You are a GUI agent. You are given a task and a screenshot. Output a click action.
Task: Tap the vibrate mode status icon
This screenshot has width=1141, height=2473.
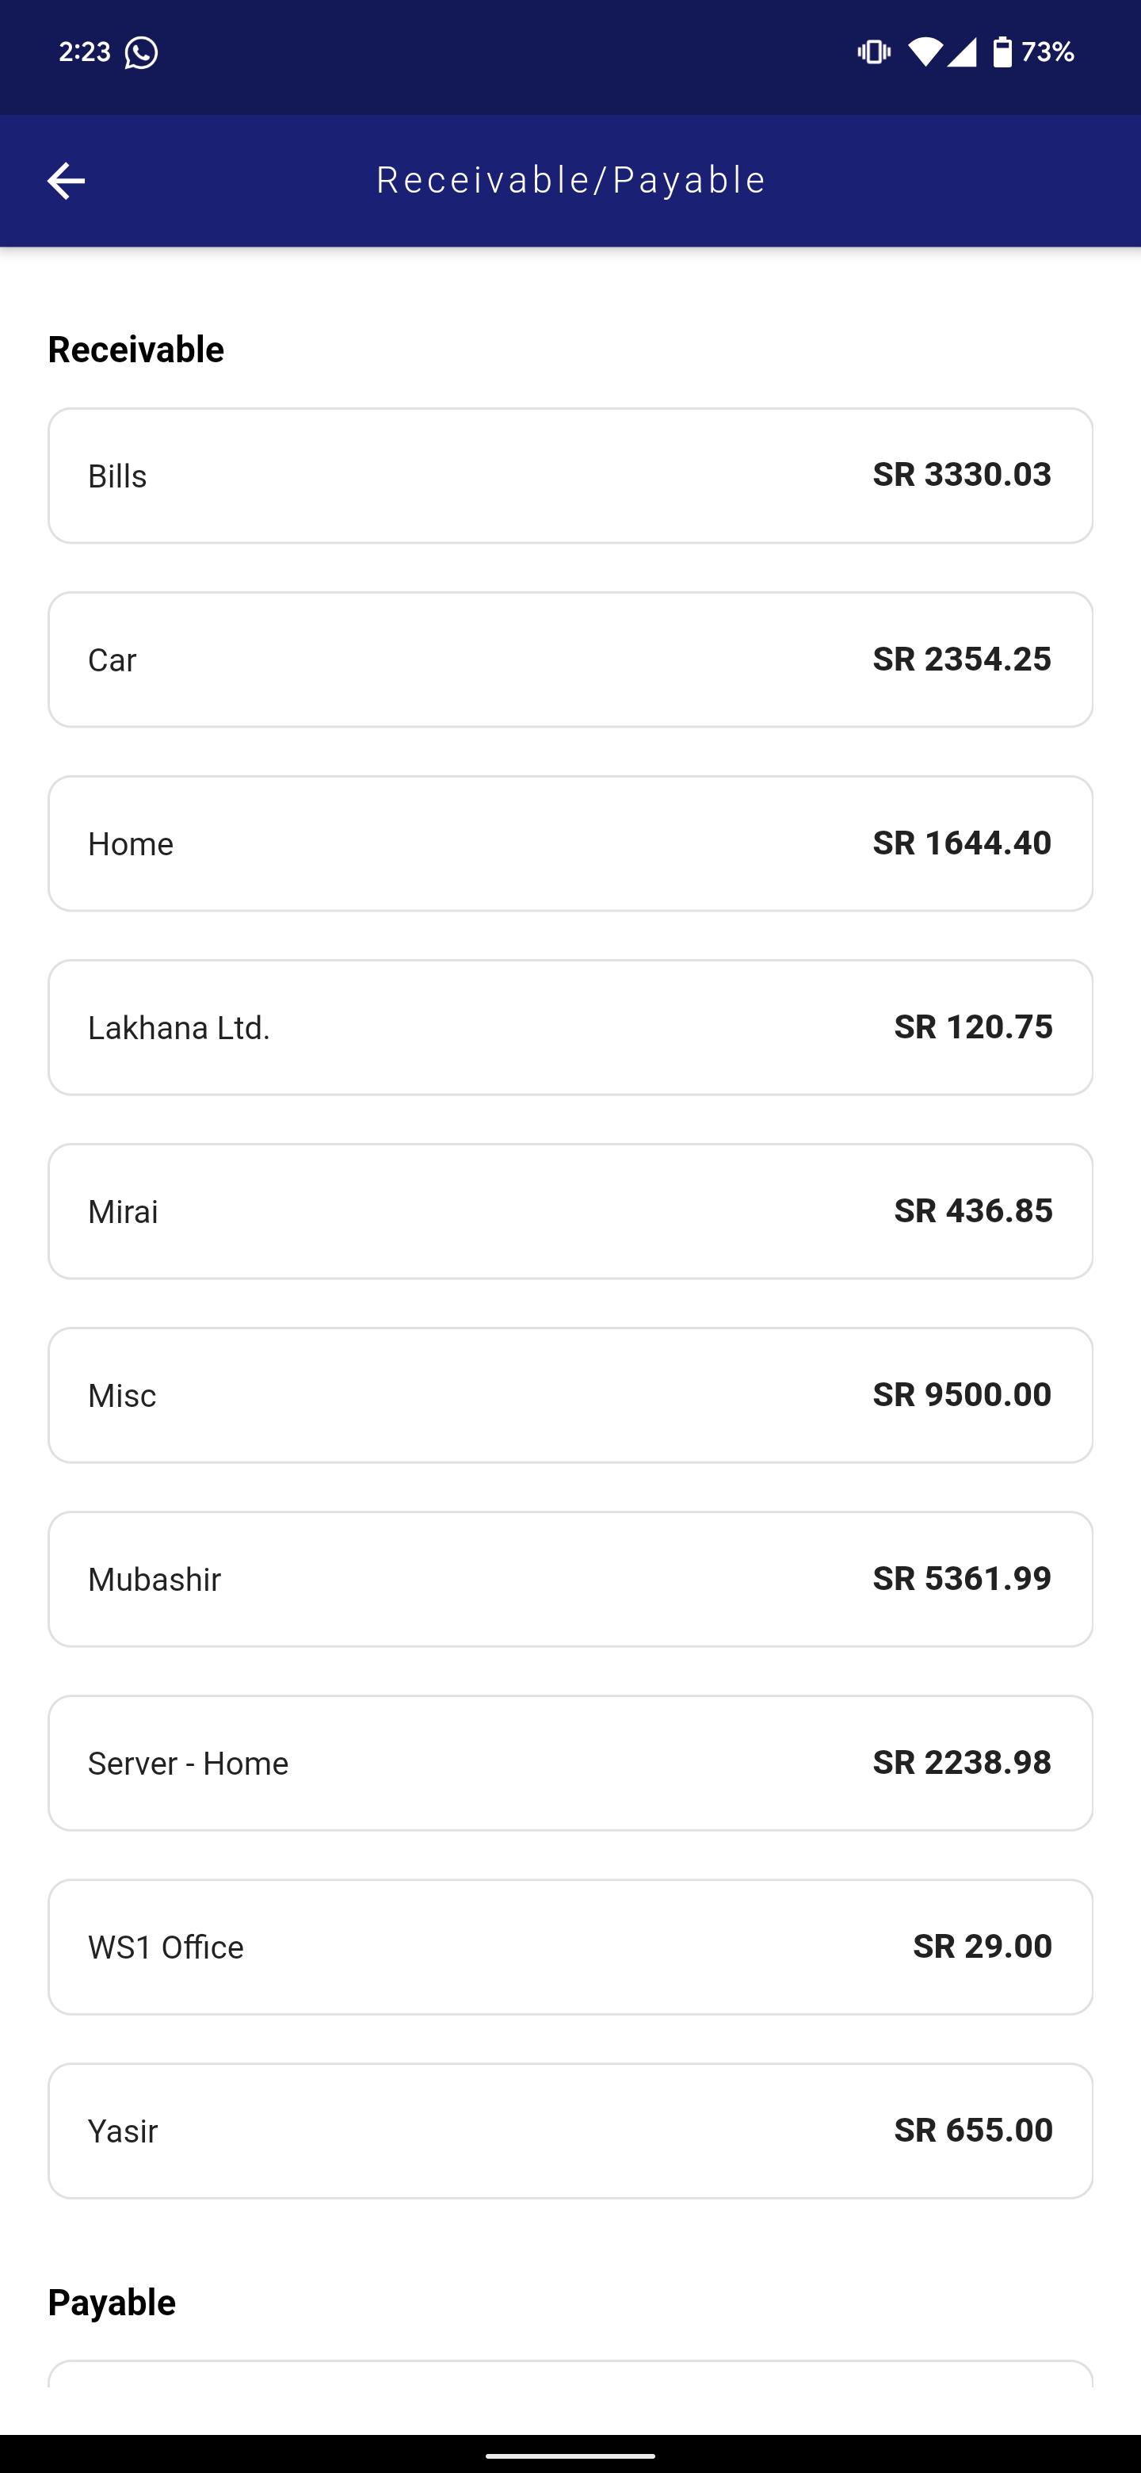(x=873, y=52)
